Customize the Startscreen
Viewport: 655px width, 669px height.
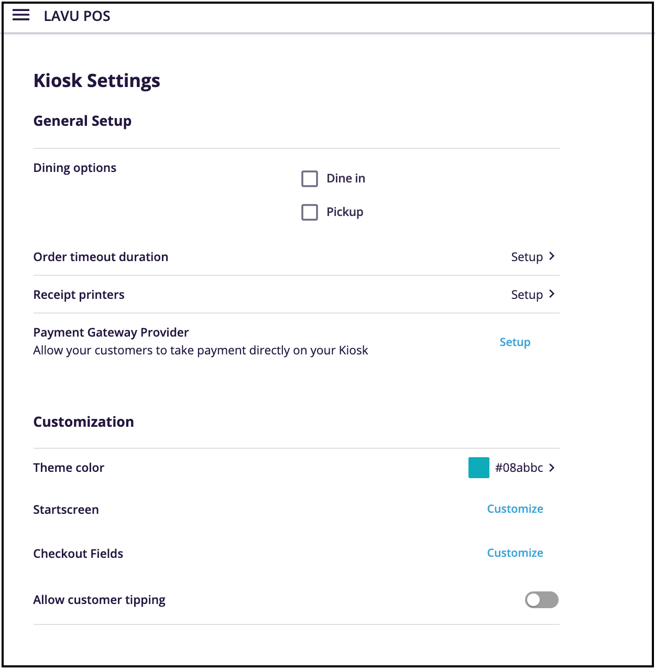pyautogui.click(x=515, y=509)
